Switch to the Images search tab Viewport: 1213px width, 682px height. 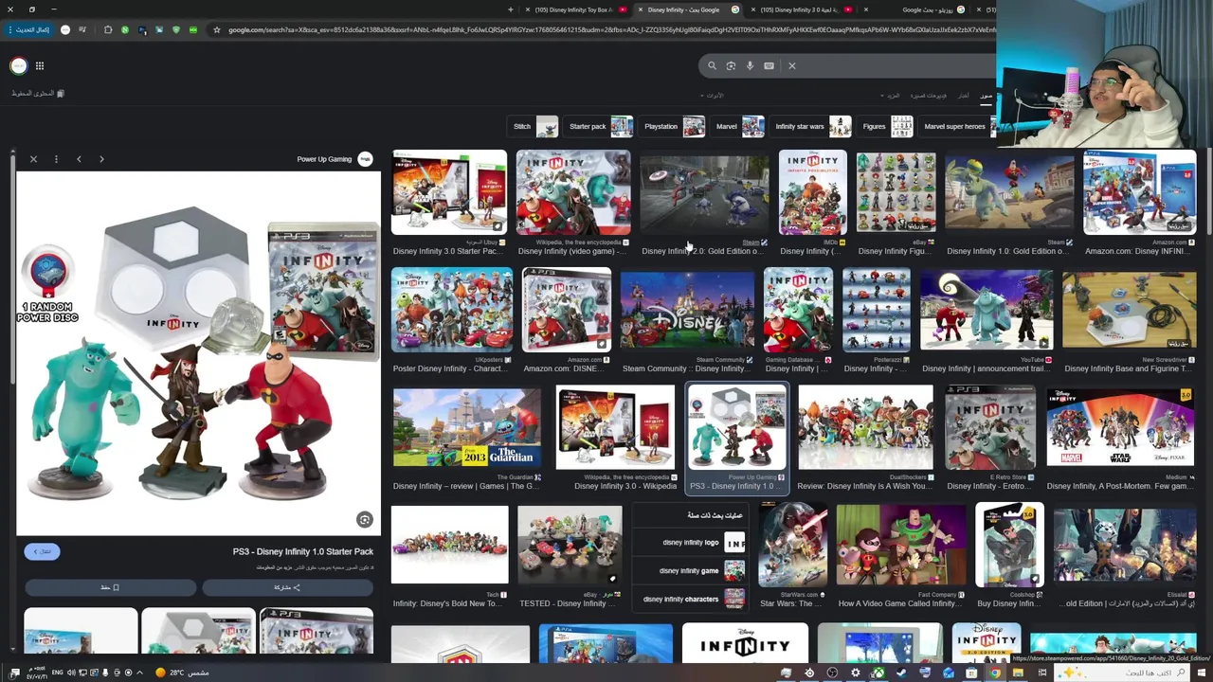987,96
